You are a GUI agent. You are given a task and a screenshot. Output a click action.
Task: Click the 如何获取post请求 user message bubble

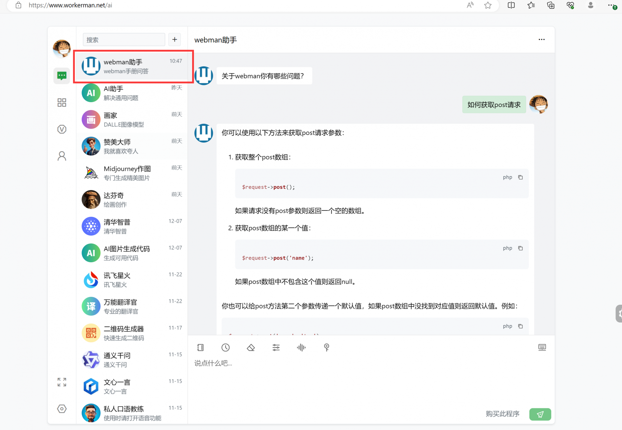point(494,105)
